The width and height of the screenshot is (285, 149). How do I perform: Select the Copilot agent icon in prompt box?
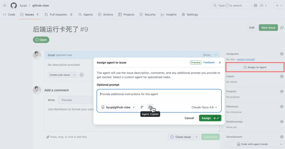pyautogui.click(x=150, y=107)
